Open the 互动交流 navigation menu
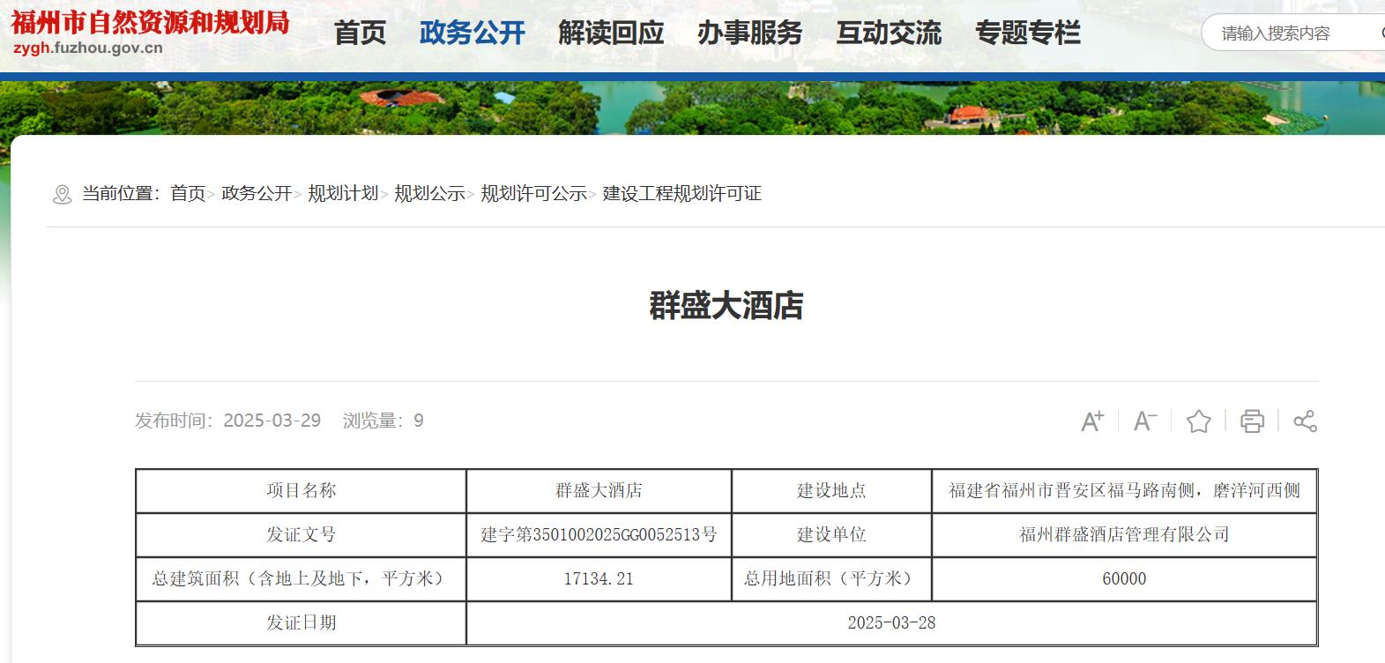 coord(889,34)
